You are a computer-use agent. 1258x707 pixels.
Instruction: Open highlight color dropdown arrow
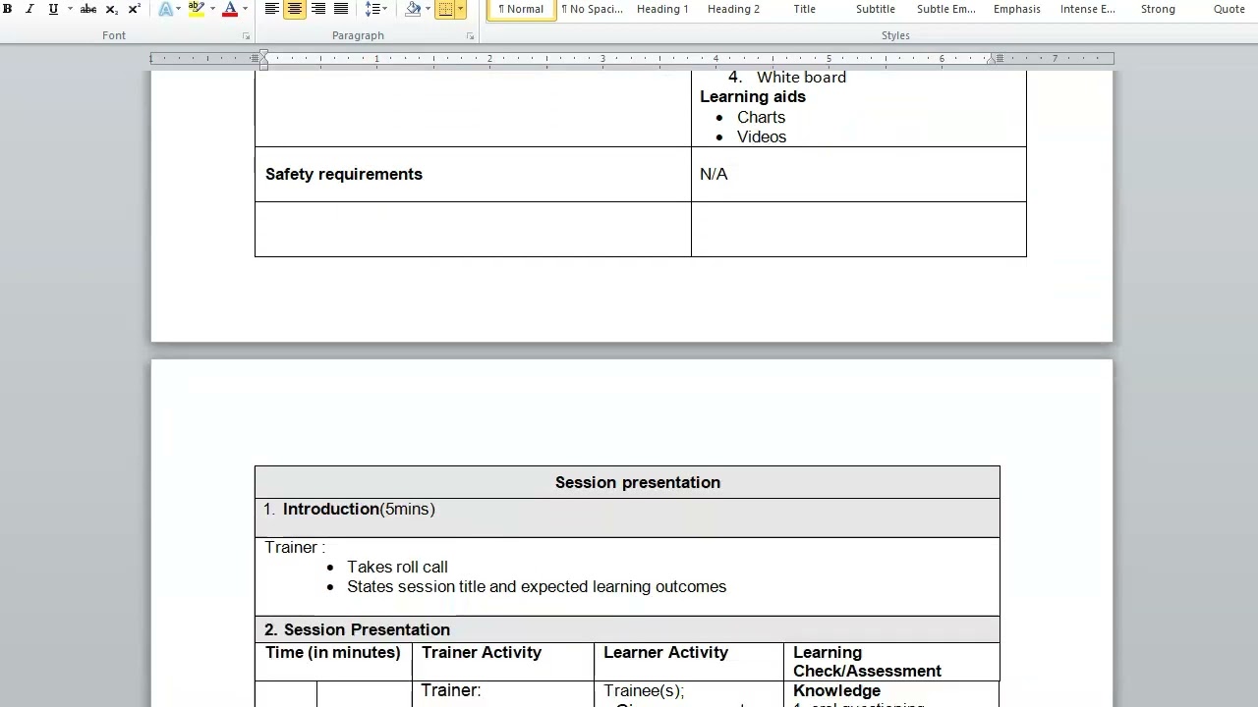[212, 9]
